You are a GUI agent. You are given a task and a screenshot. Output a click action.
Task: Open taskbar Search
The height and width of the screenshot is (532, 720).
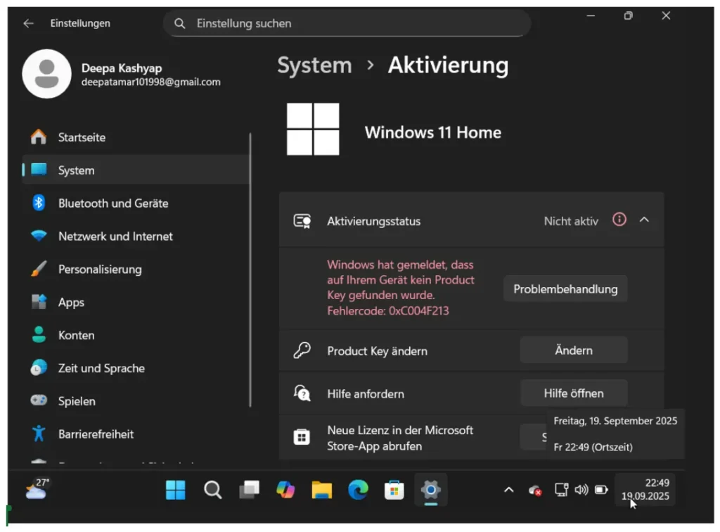pyautogui.click(x=212, y=490)
